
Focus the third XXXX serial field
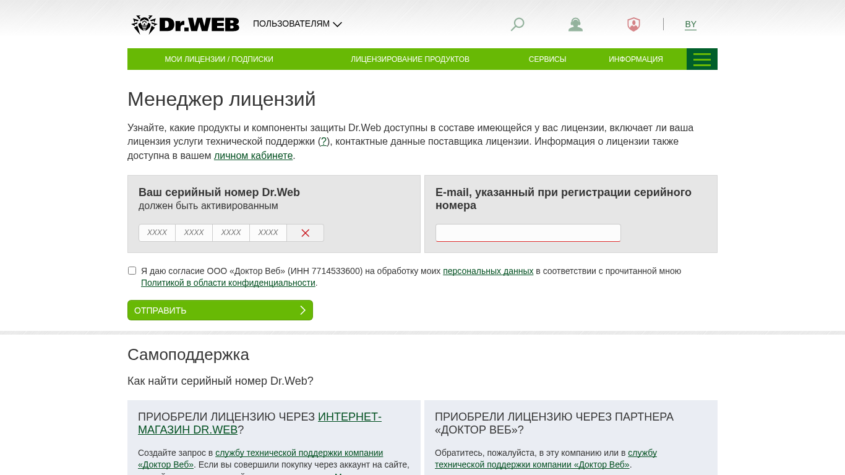click(x=231, y=233)
